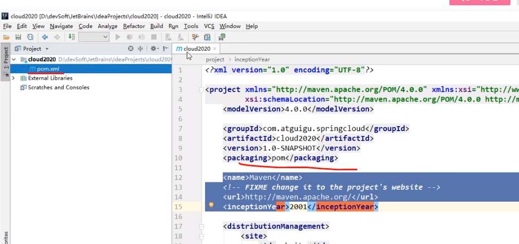
Task: Click the Run play icon
Action: [x=118, y=37]
